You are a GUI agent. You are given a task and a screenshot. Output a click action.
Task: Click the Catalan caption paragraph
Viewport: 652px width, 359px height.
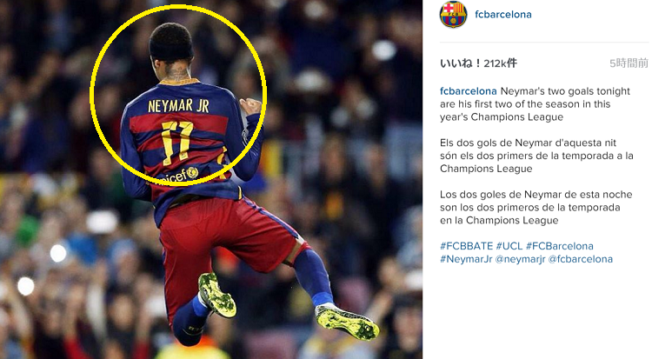pyautogui.click(x=536, y=156)
